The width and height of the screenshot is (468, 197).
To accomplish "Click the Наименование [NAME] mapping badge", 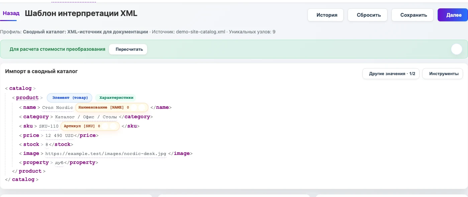I will [112, 108].
